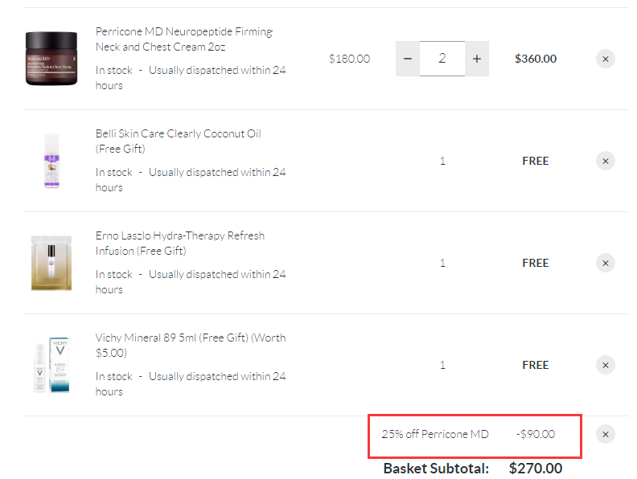
Task: Click the Vichy Mineral 89 box image
Action: pos(51,365)
